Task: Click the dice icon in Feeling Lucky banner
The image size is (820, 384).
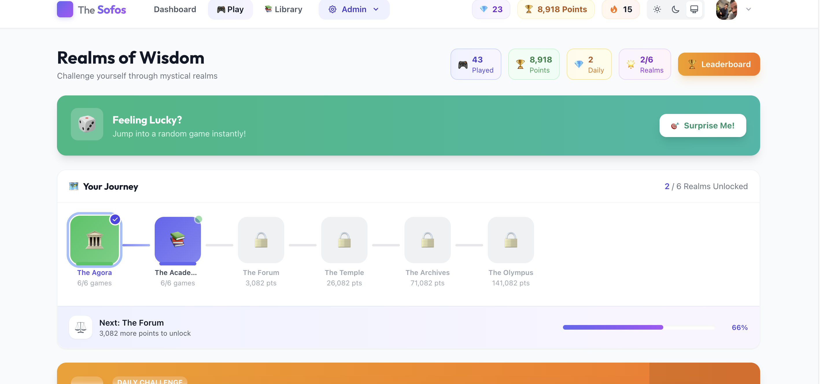Action: (87, 124)
